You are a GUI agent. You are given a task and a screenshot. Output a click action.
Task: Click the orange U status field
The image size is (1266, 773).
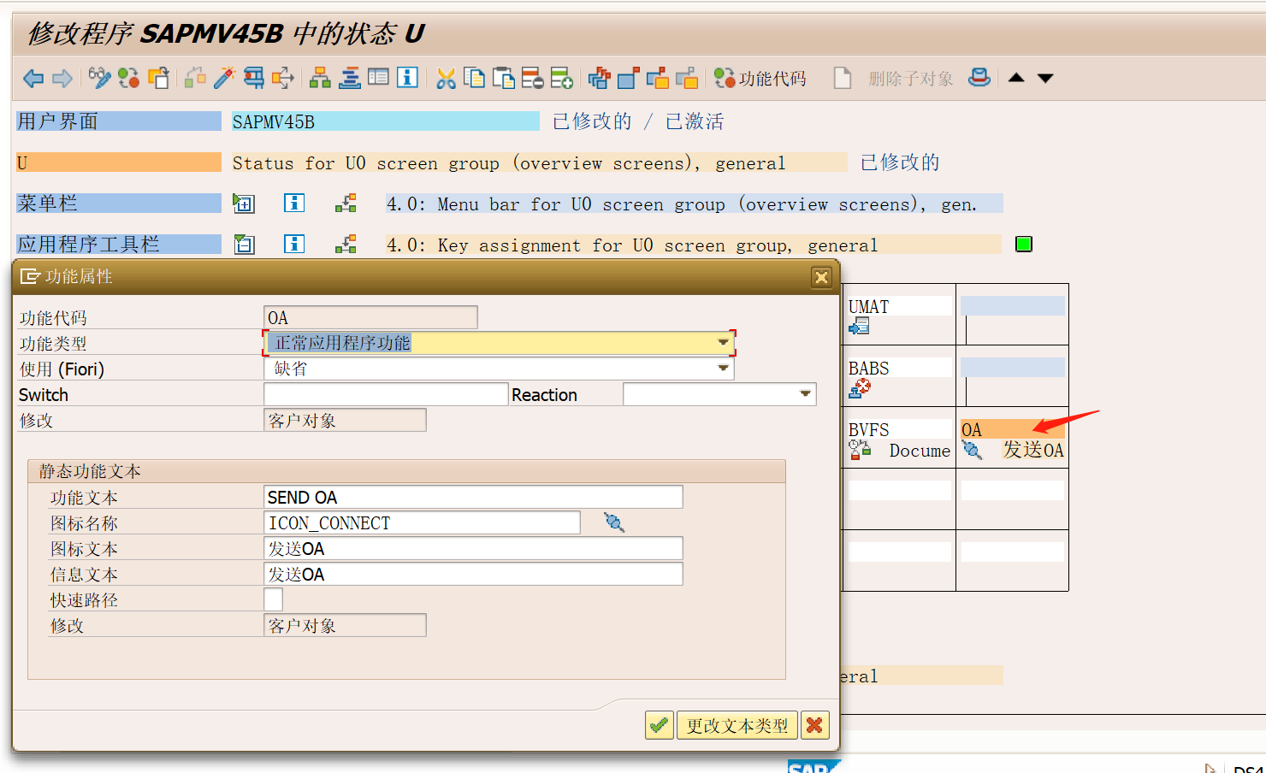tap(119, 162)
